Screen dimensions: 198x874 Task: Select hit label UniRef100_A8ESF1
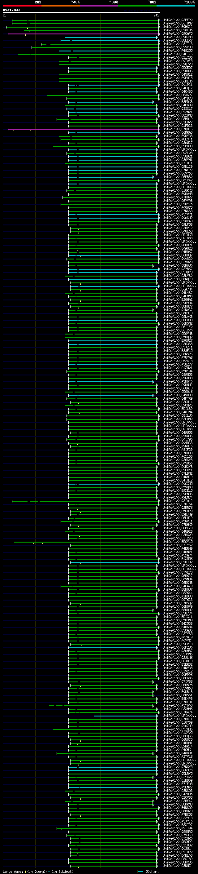[177, 140]
